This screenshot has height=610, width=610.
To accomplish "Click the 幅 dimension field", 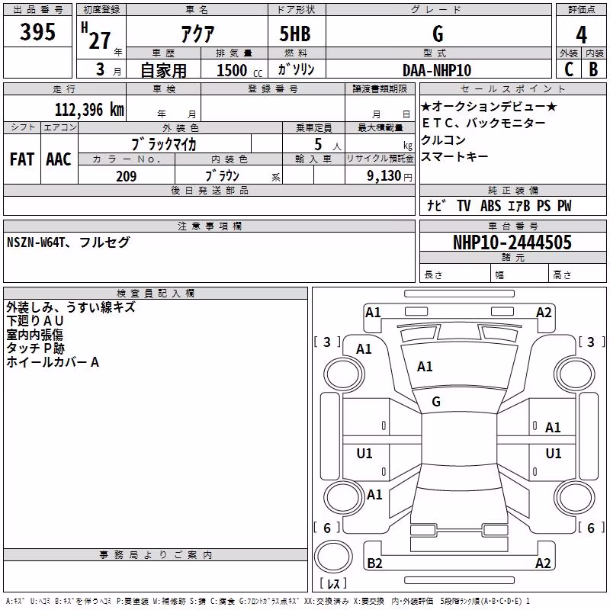I will [x=519, y=274].
